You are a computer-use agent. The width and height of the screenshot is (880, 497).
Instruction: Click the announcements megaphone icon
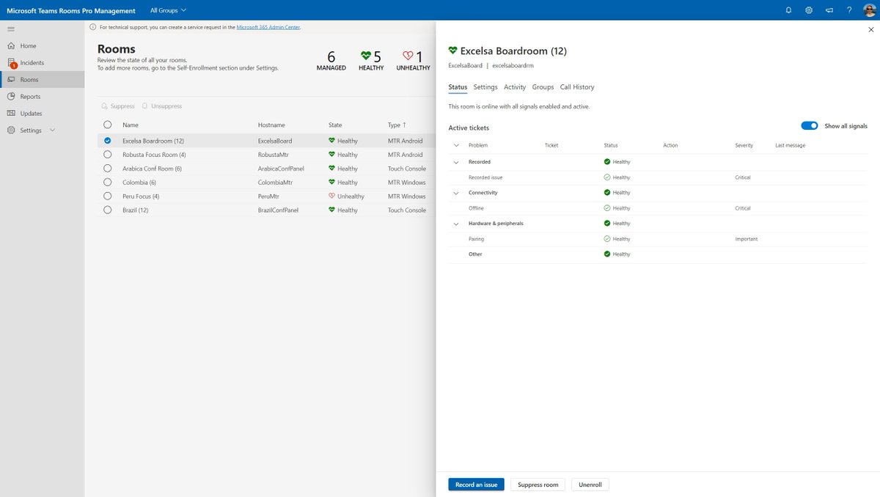829,10
